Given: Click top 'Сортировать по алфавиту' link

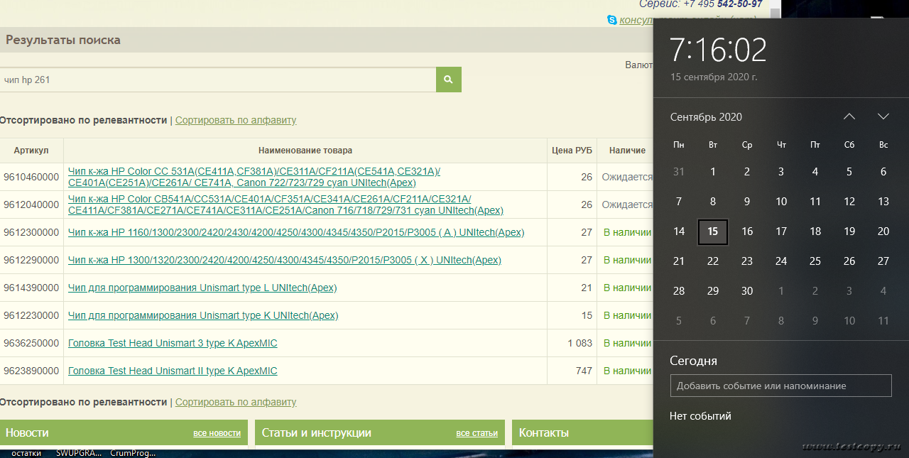Looking at the screenshot, I should [x=236, y=120].
